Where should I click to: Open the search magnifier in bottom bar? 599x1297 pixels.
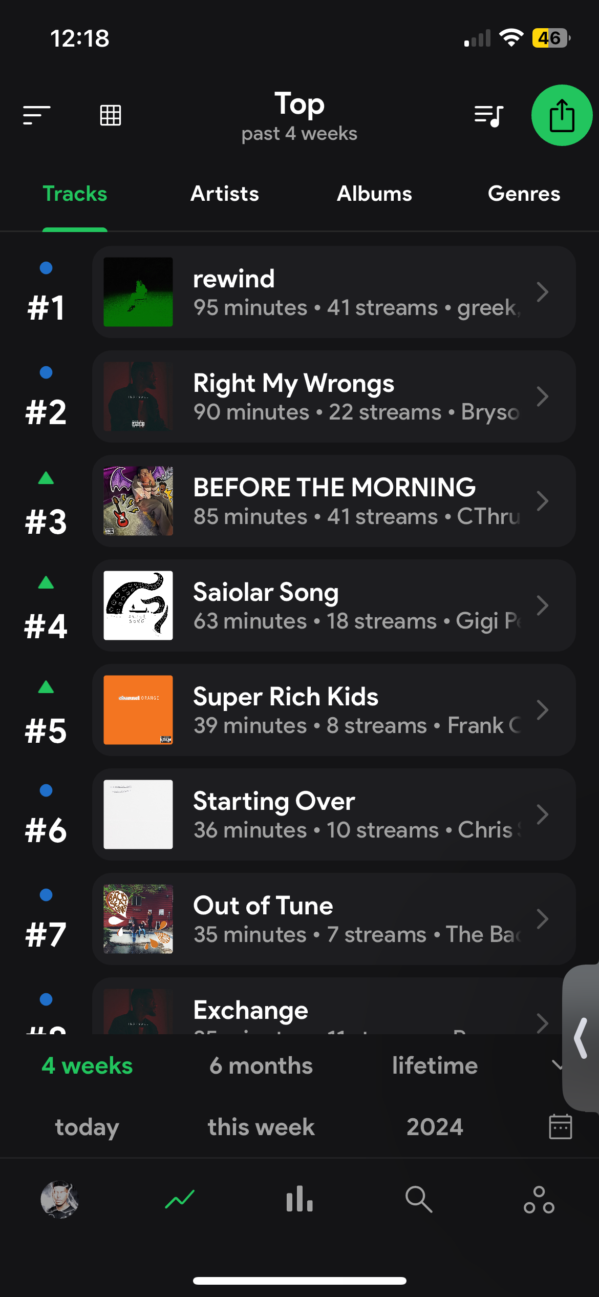coord(419,1199)
